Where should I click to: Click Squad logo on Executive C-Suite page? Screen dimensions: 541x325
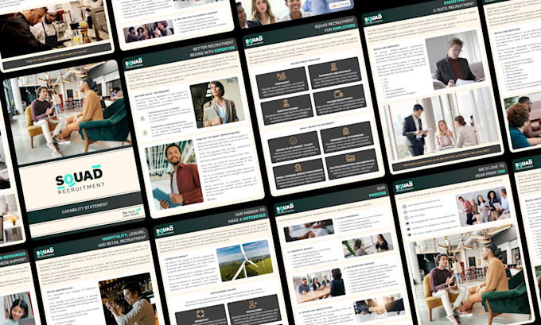coord(373,18)
